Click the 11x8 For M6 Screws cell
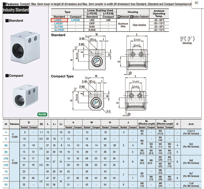 (x=191, y=184)
